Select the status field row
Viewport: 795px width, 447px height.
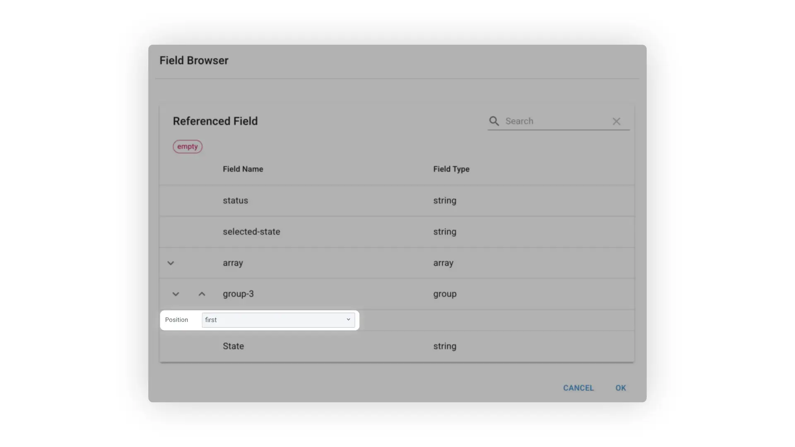(x=235, y=201)
